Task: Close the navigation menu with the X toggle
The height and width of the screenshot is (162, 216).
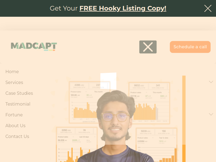Action: pos(148,47)
